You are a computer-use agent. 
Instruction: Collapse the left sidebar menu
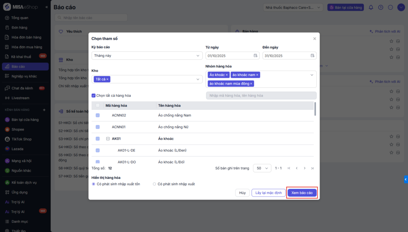pos(47,7)
